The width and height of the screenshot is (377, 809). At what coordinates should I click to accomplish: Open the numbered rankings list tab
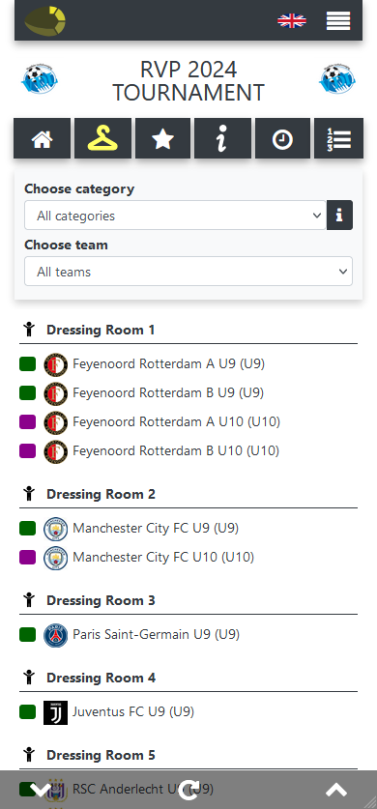339,138
